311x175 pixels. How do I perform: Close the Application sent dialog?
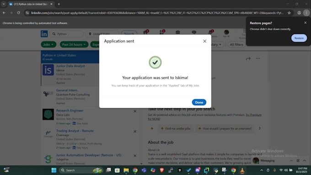coord(204,41)
